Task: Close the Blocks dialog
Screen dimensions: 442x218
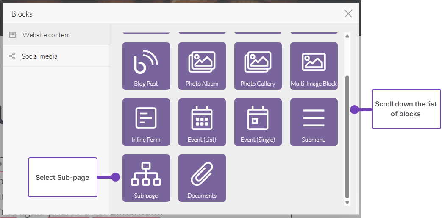Action: [x=348, y=14]
